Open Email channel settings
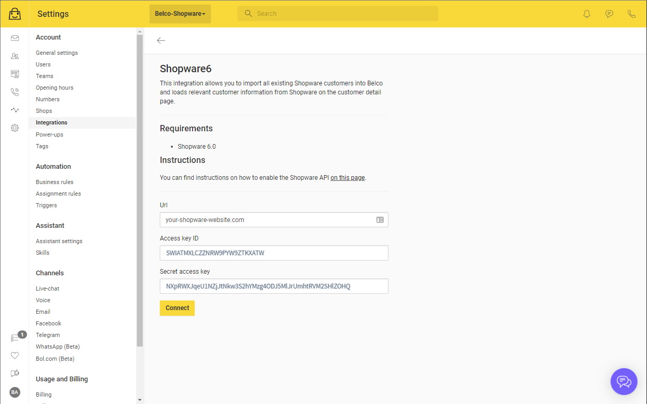647x404 pixels. (43, 312)
